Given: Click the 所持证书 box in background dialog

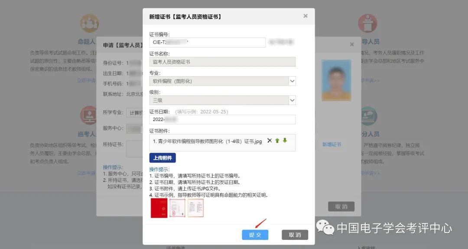Looking at the screenshot, I should pos(134,148).
